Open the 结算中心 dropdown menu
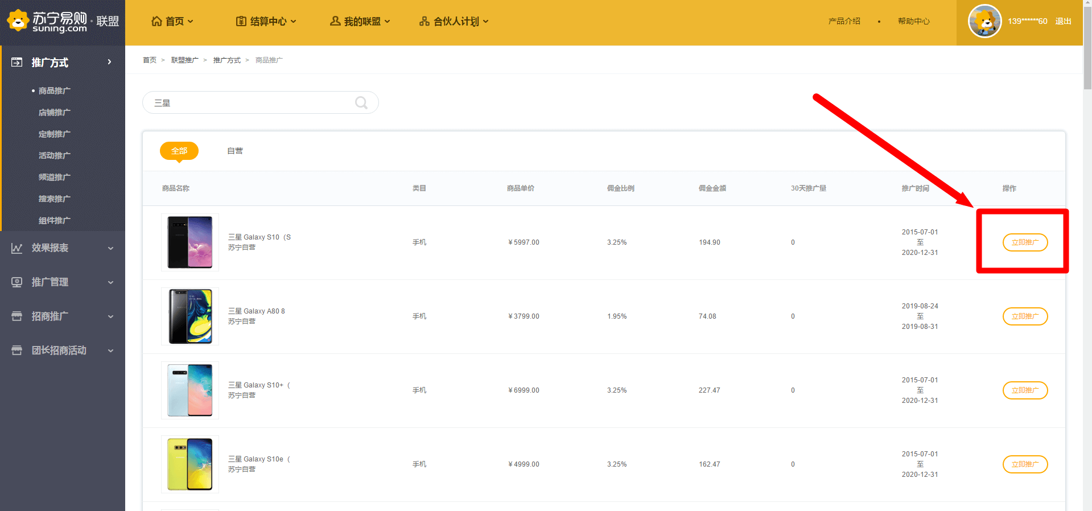This screenshot has width=1092, height=511. click(x=266, y=21)
